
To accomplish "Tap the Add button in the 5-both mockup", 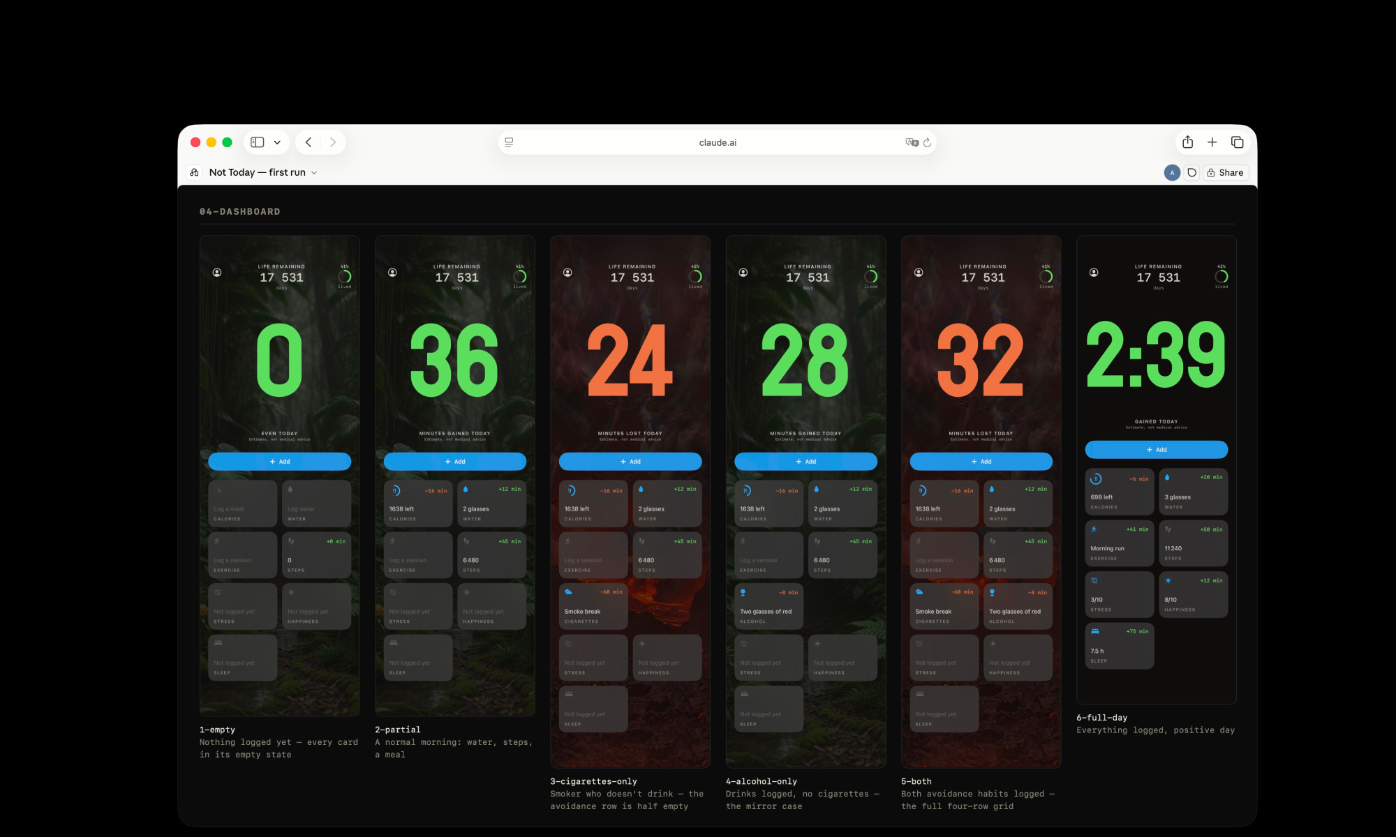I will (x=981, y=462).
